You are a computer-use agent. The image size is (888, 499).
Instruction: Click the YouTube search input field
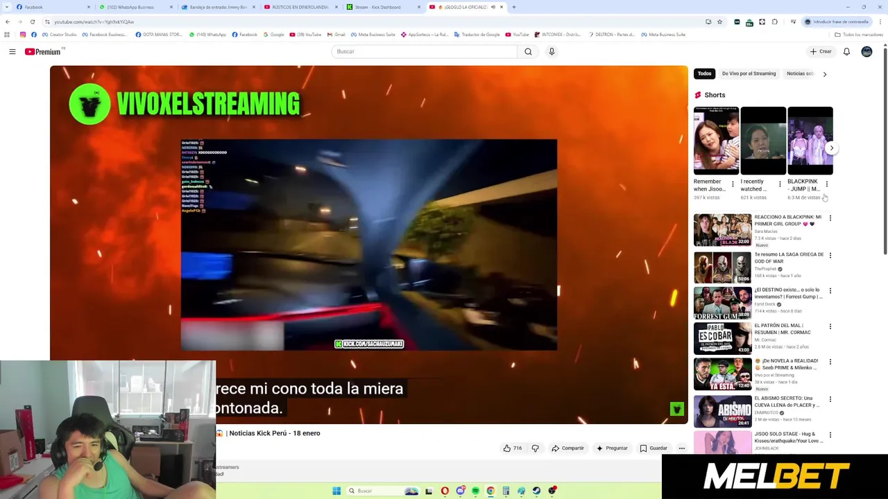tap(424, 51)
